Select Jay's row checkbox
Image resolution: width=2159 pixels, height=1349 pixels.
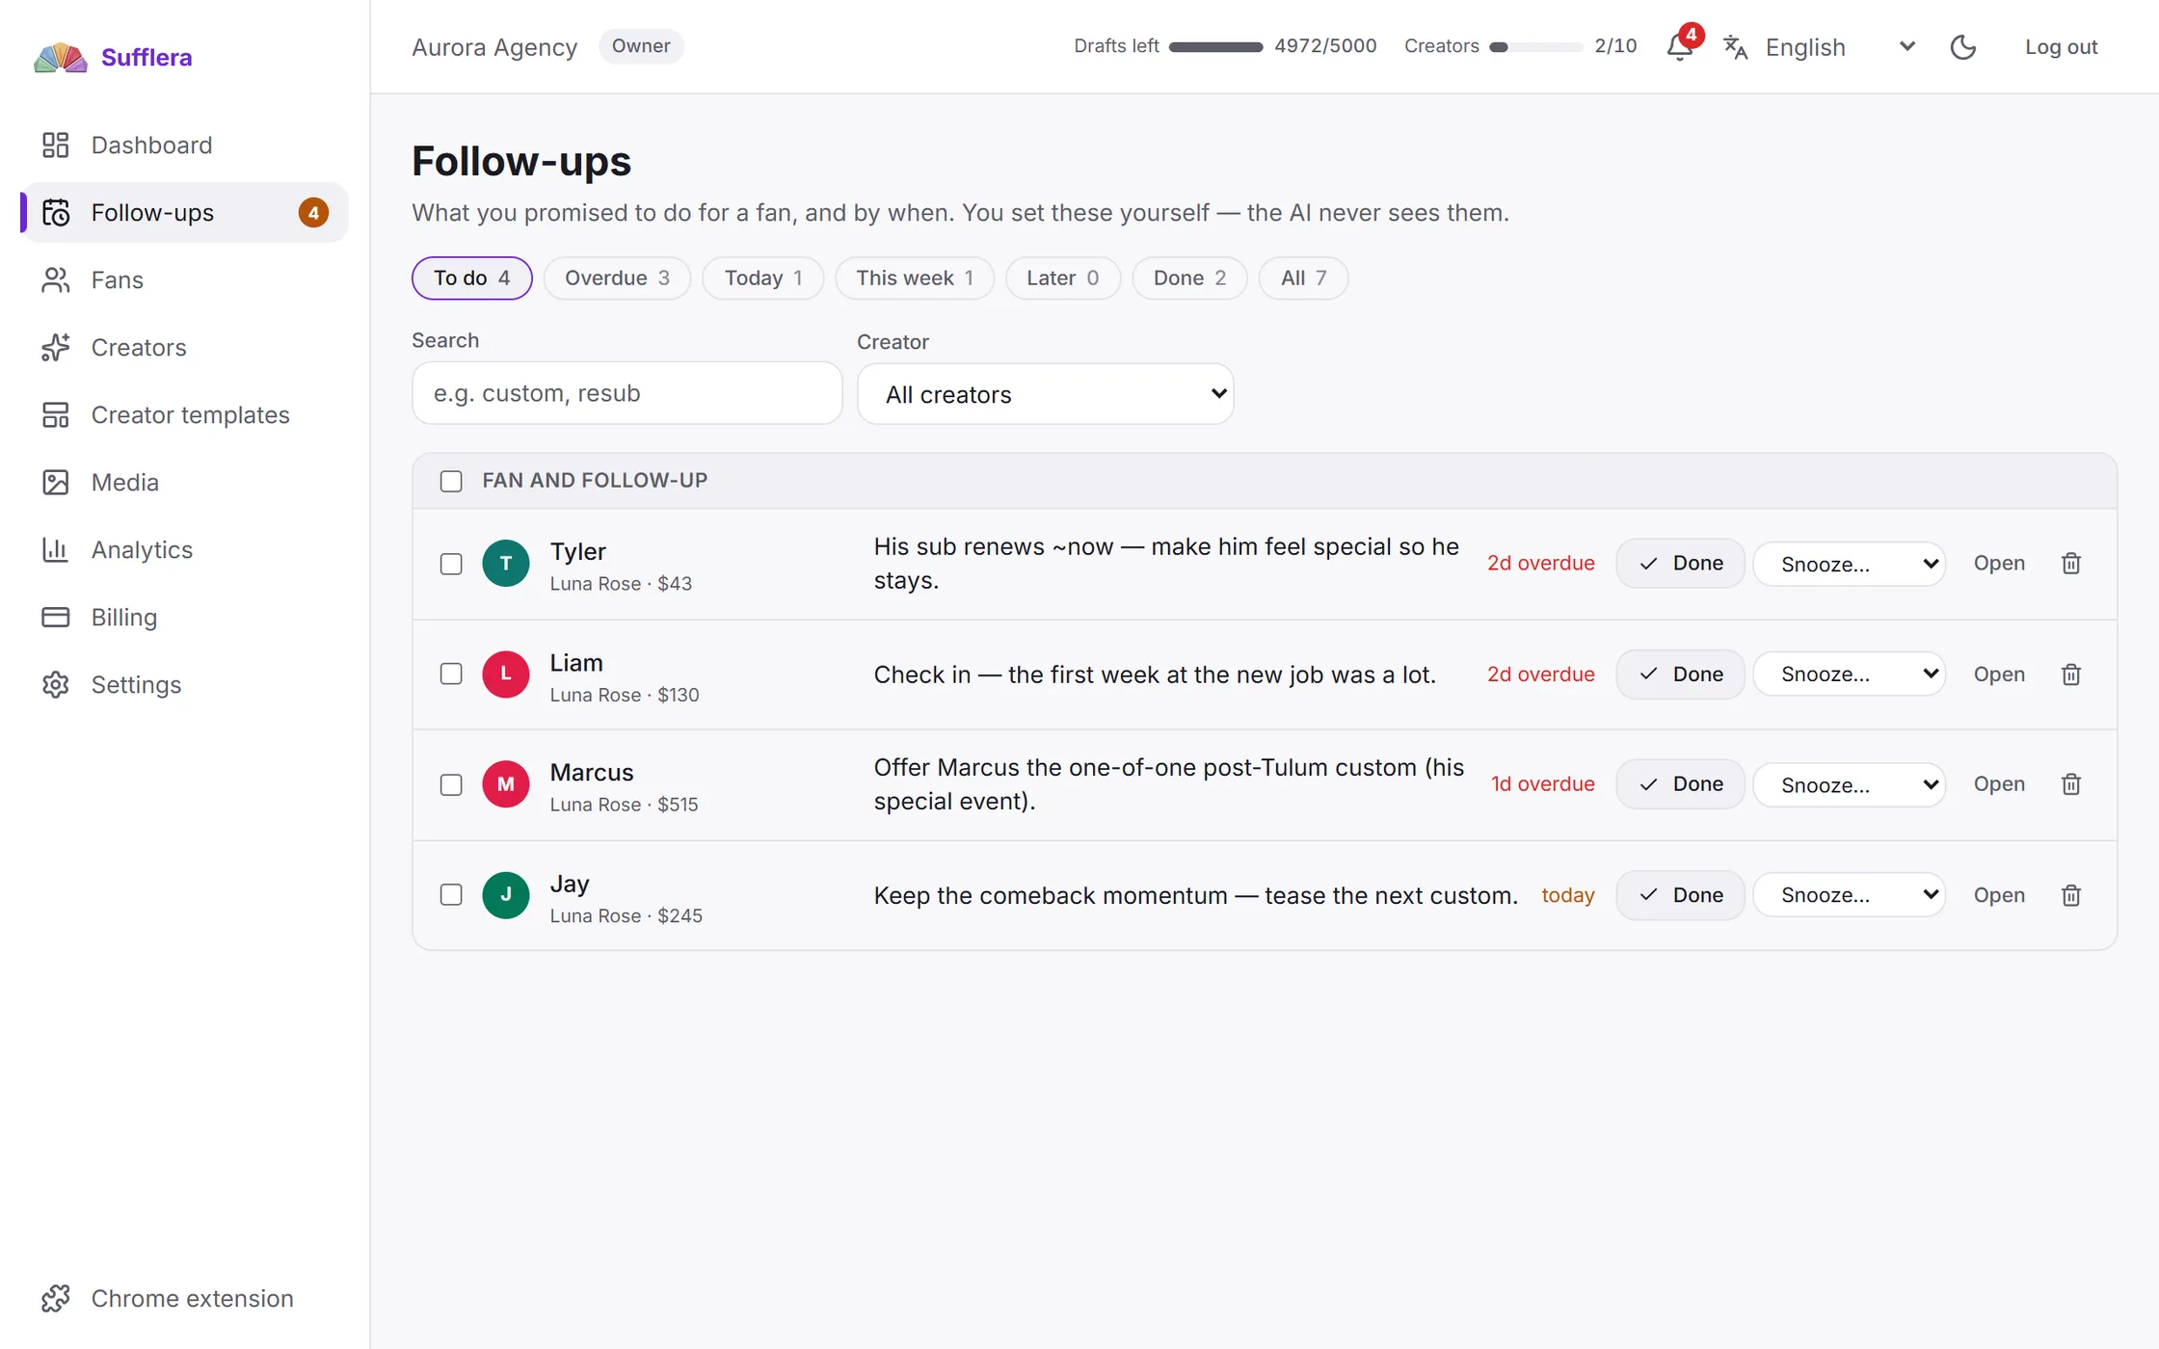(x=451, y=895)
